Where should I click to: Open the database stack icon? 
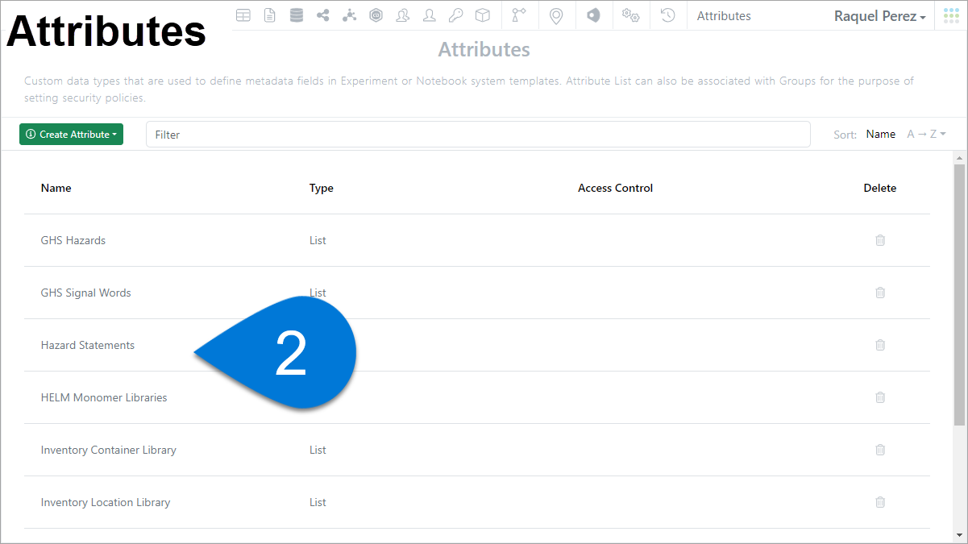click(x=296, y=15)
